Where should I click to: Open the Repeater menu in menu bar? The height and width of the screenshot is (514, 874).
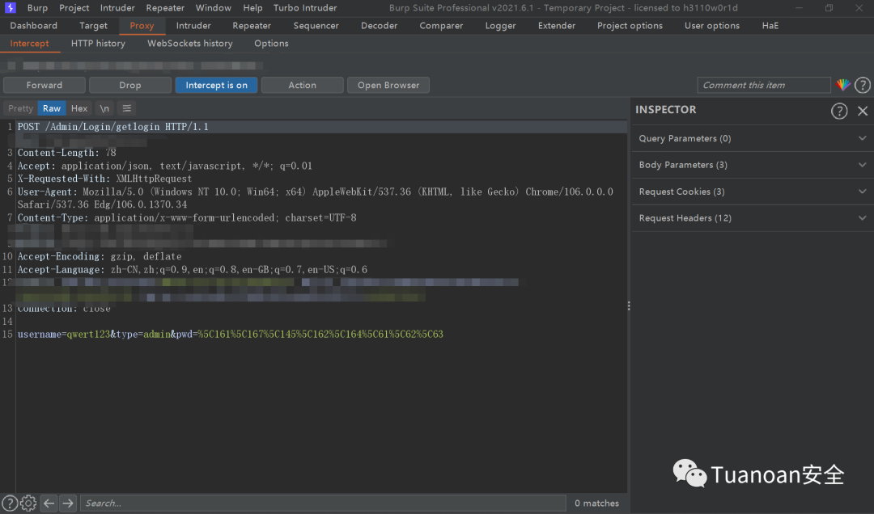165,8
